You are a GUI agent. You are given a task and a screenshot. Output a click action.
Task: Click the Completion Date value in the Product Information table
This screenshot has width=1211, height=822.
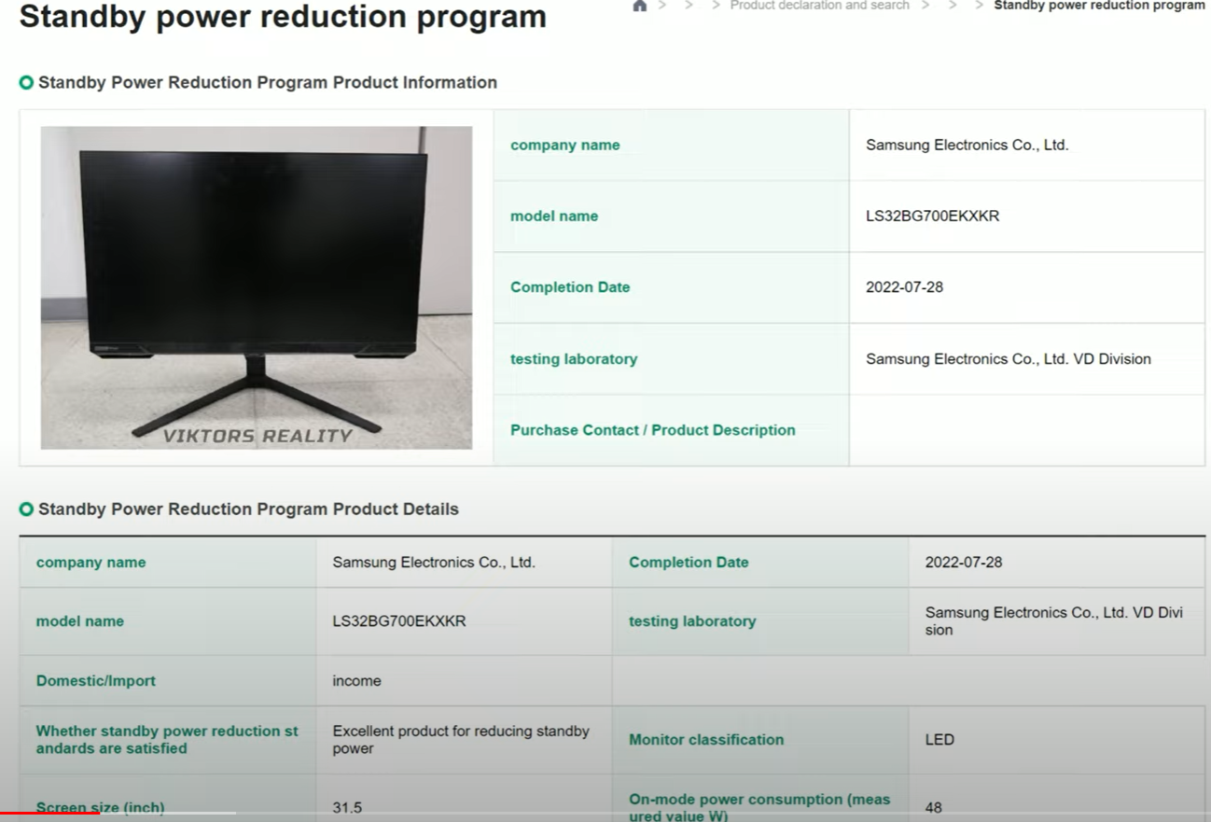[904, 287]
